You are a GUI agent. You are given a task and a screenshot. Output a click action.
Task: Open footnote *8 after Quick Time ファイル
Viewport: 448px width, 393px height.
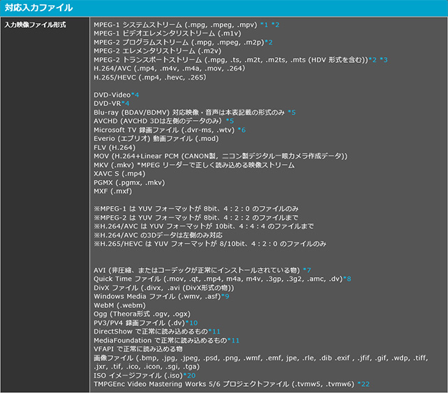(347, 279)
